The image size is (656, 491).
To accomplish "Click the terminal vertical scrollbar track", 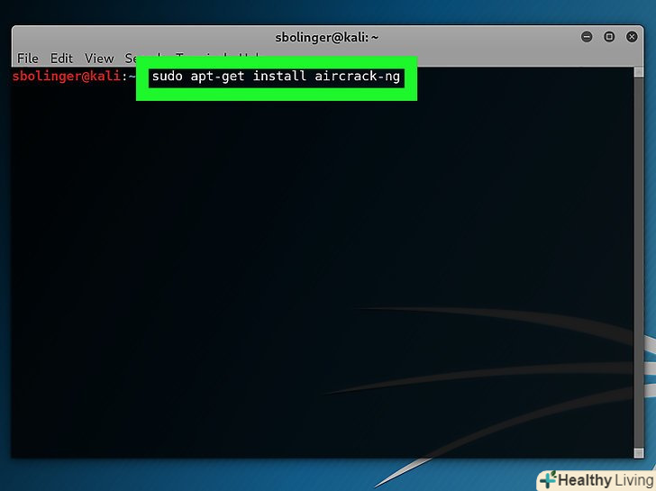I will 638,263.
